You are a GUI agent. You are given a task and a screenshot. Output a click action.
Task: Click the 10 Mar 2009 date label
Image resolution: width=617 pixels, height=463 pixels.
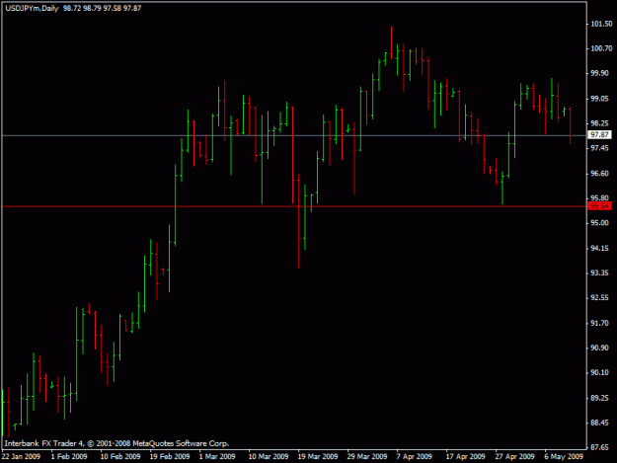[x=269, y=457]
